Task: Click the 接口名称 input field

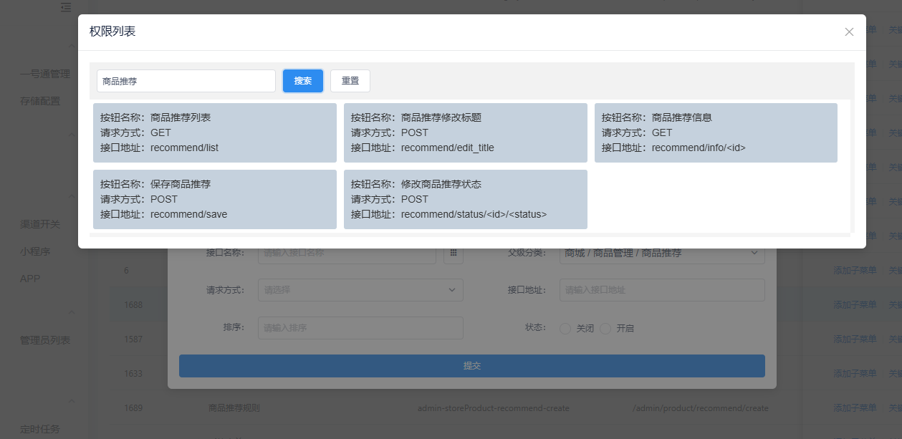Action: [347, 253]
